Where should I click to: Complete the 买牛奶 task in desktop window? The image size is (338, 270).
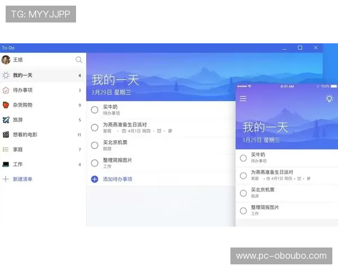(x=95, y=110)
